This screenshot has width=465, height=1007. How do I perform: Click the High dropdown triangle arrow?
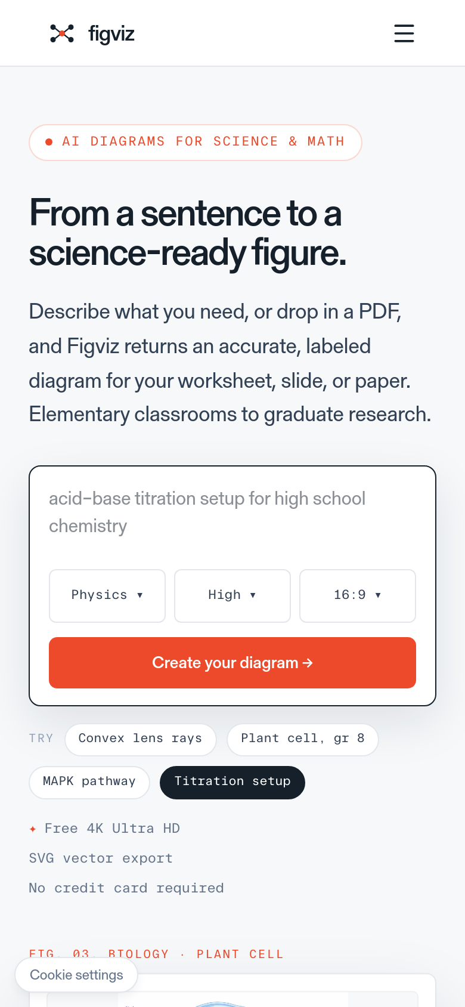(x=253, y=595)
